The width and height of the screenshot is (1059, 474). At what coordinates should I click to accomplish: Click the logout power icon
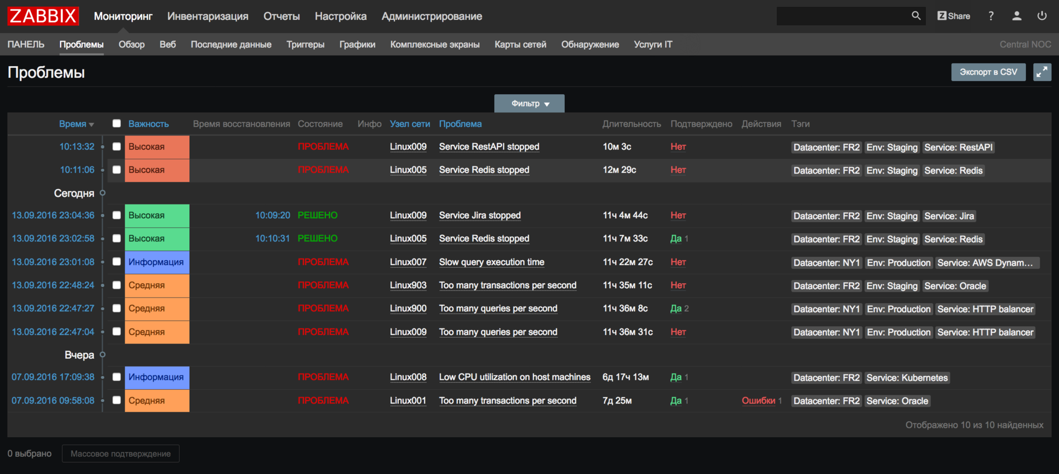pos(1042,16)
